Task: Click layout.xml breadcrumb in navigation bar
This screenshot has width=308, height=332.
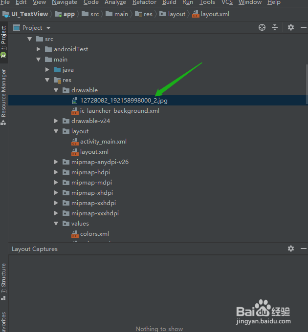Action: [211, 14]
